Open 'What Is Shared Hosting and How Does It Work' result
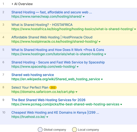The height and width of the screenshot is (132, 137). [x=58, y=50]
